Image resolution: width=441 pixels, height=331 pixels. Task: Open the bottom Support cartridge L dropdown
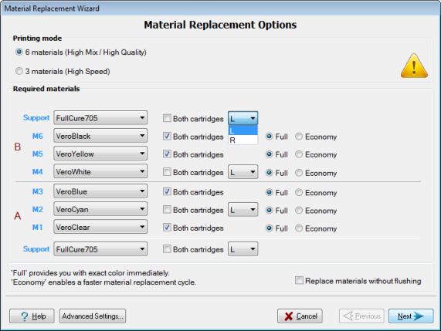(243, 249)
